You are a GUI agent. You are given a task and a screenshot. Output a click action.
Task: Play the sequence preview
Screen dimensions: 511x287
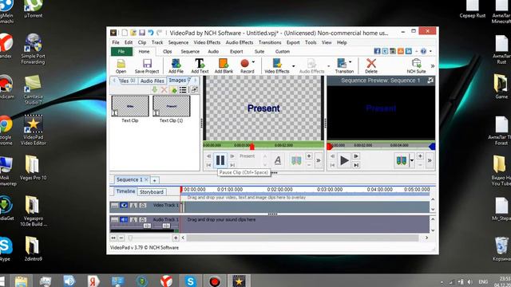tap(344, 160)
